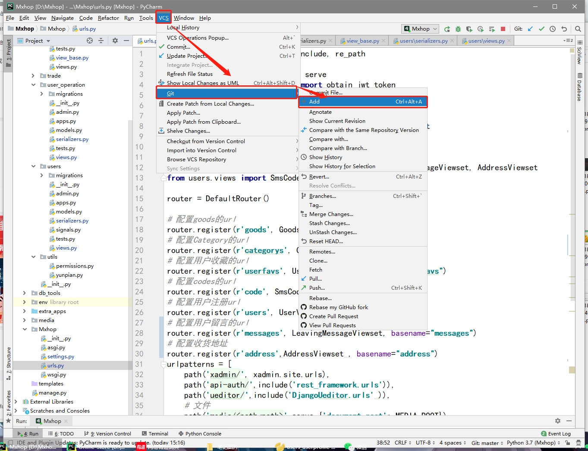Image resolution: width=588 pixels, height=451 pixels.
Task: Choose Push... from Git submenu
Action: [x=317, y=288]
